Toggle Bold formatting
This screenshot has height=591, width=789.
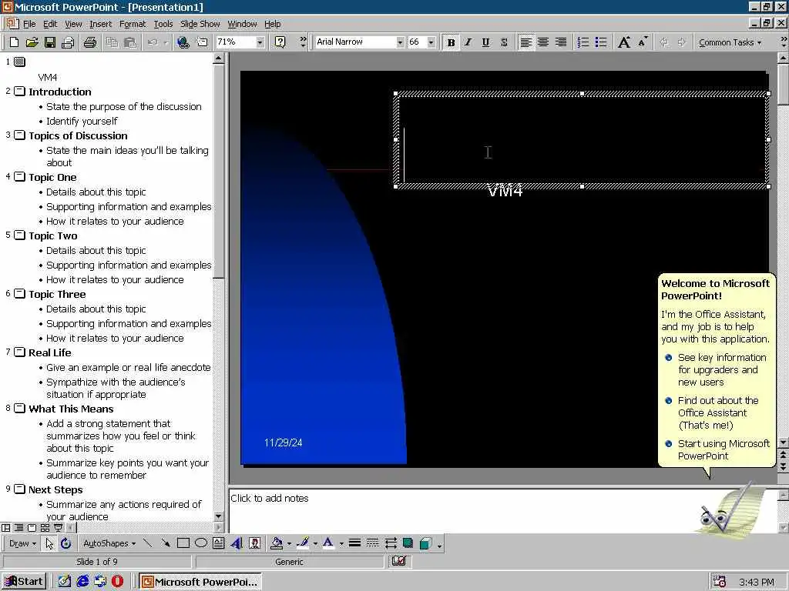tap(452, 42)
